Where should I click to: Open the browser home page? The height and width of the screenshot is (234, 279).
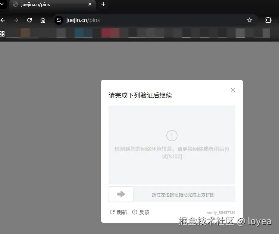(x=43, y=20)
